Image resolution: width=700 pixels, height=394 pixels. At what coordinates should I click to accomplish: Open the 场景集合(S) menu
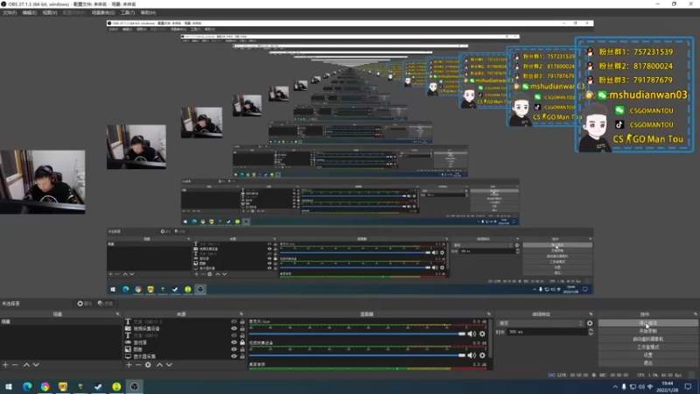click(103, 12)
